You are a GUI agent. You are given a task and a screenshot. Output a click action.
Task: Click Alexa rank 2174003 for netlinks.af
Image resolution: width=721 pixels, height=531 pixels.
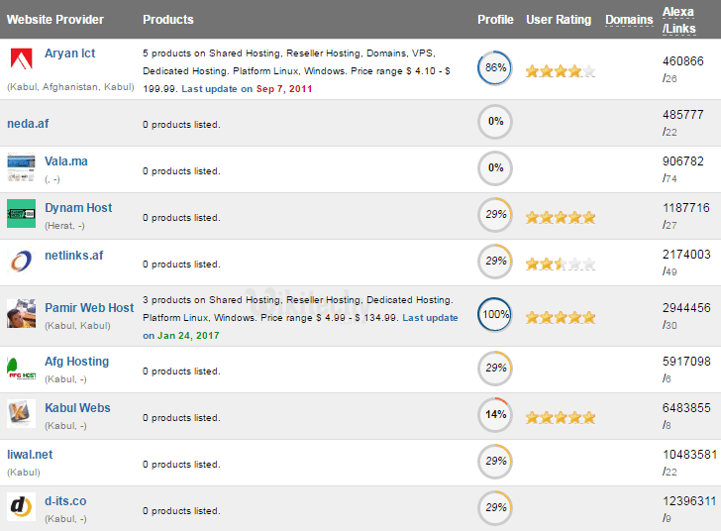pyautogui.click(x=686, y=255)
